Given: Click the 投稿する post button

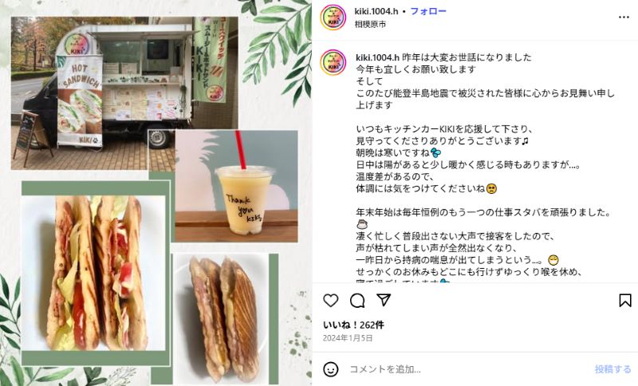Looking at the screenshot, I should point(612,369).
